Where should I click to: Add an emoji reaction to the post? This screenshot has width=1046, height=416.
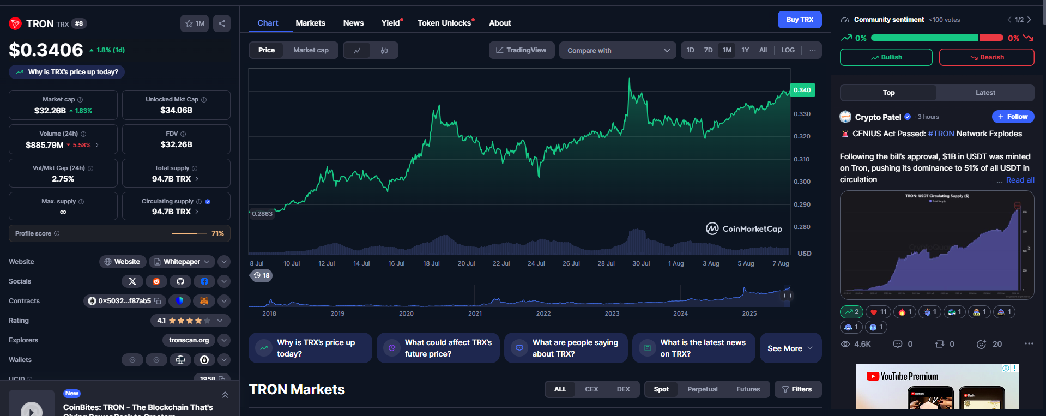[989, 344]
